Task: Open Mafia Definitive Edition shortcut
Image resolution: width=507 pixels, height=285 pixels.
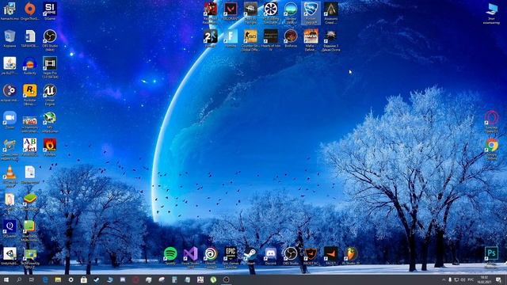Action: 311,40
